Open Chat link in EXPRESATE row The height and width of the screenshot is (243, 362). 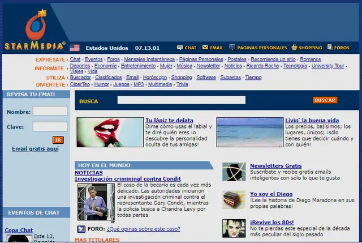75,59
